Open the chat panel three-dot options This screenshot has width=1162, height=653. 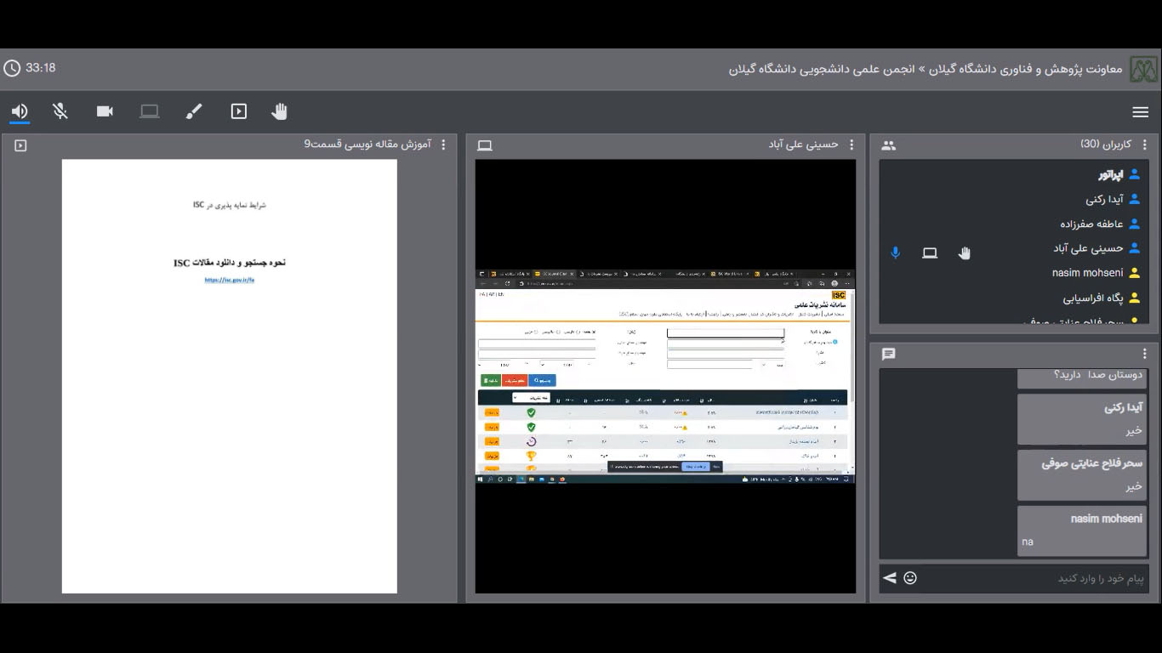tap(1145, 354)
